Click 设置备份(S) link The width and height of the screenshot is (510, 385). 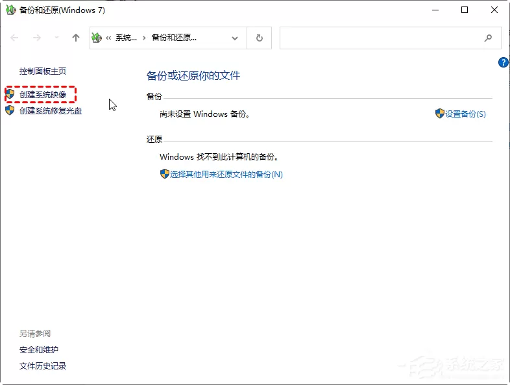(465, 114)
